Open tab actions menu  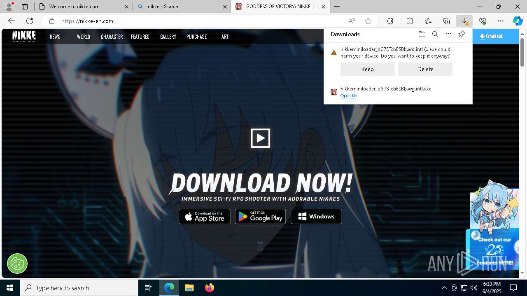tap(25, 7)
